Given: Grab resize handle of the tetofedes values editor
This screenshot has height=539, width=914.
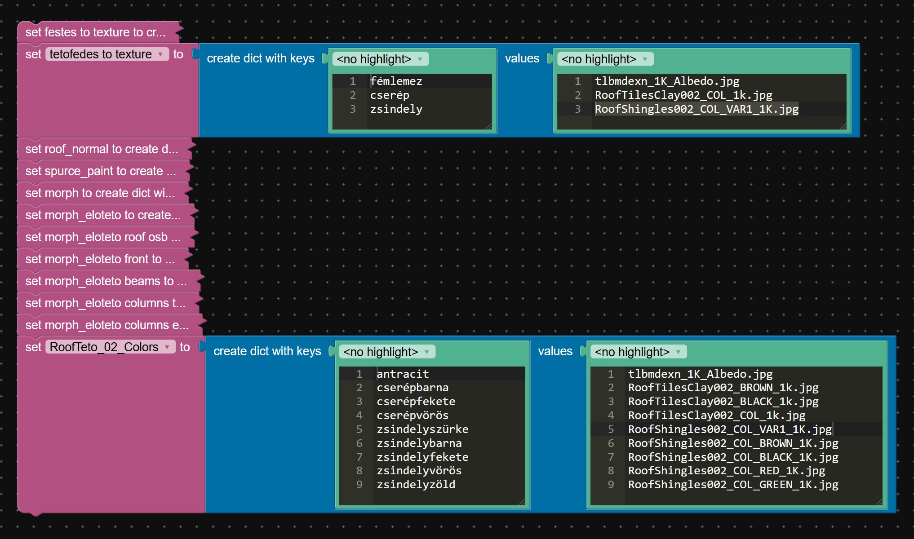Looking at the screenshot, I should (x=843, y=126).
